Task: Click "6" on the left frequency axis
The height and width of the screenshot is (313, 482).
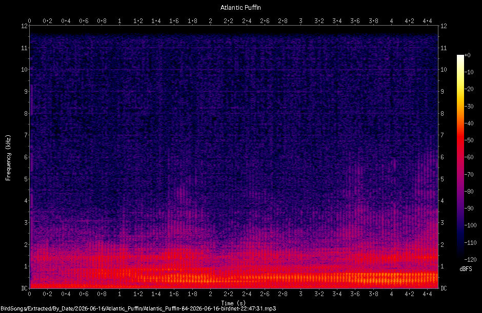Action: click(x=26, y=157)
